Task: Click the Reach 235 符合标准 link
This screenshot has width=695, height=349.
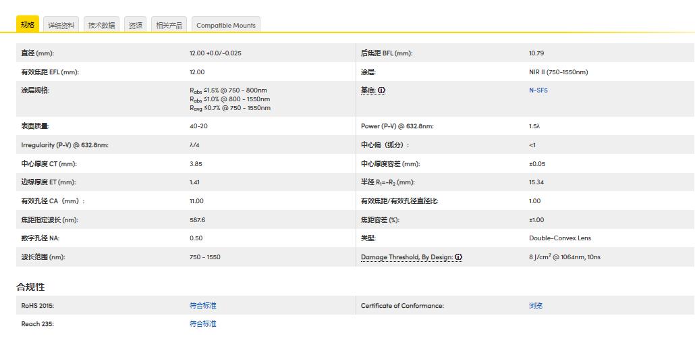Action: (x=203, y=324)
